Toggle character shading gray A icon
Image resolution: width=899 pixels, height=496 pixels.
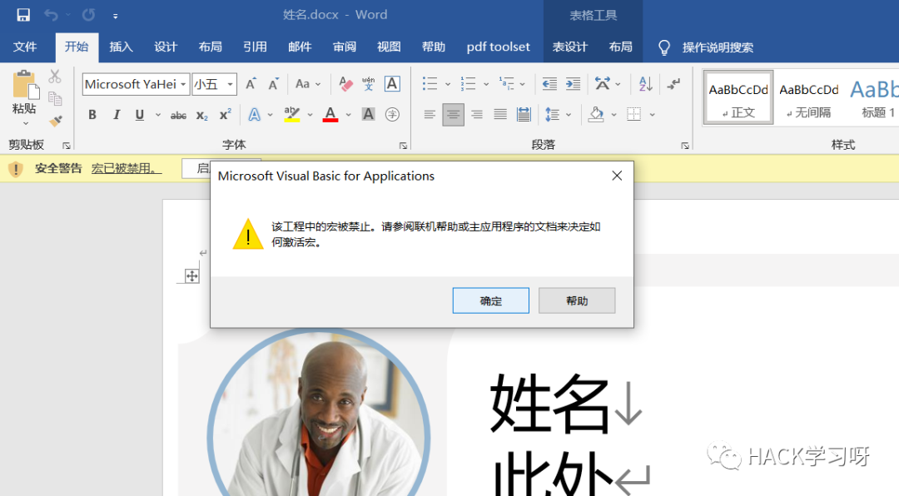click(x=368, y=115)
